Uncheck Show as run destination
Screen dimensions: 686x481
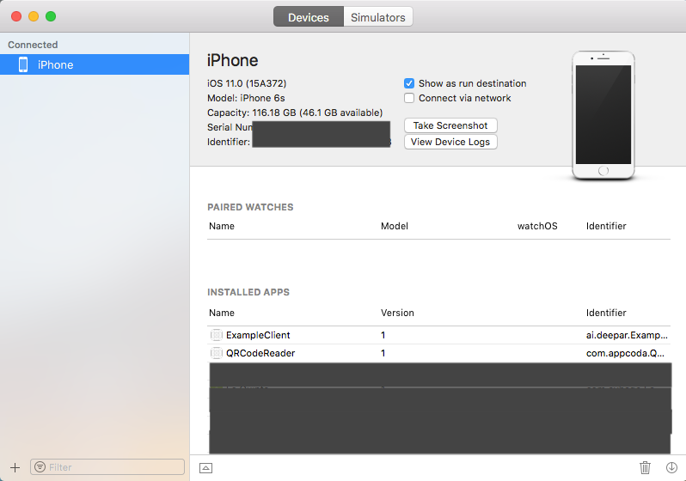pos(409,83)
